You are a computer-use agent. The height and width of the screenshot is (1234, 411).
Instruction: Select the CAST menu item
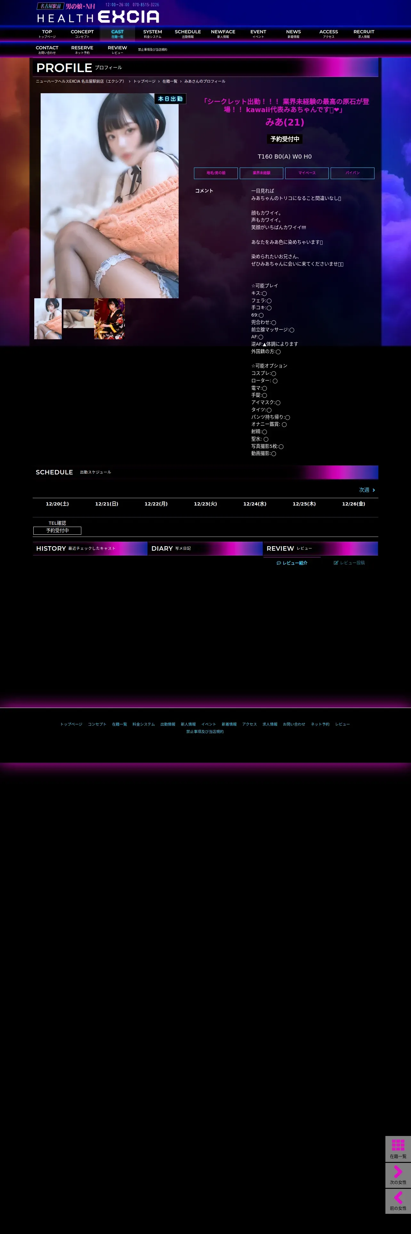click(117, 34)
